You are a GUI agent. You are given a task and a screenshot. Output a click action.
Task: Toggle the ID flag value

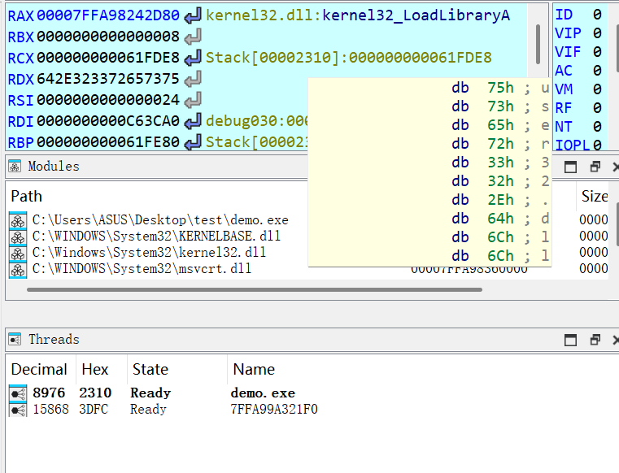click(x=596, y=15)
